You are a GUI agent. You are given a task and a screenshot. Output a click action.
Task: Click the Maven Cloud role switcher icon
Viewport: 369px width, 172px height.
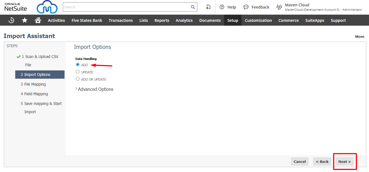(x=279, y=7)
